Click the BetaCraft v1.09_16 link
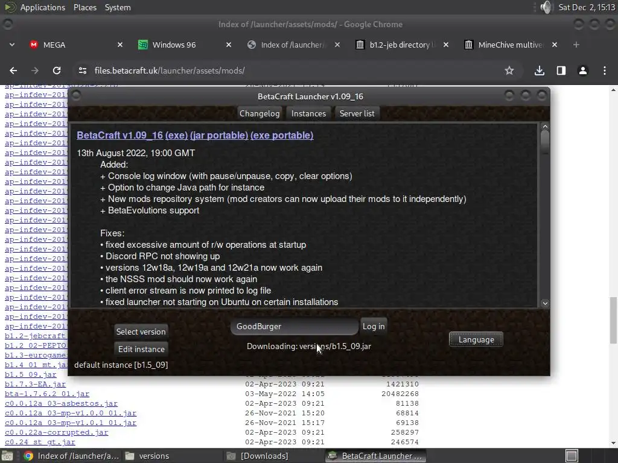This screenshot has width=618, height=463. pyautogui.click(x=120, y=135)
